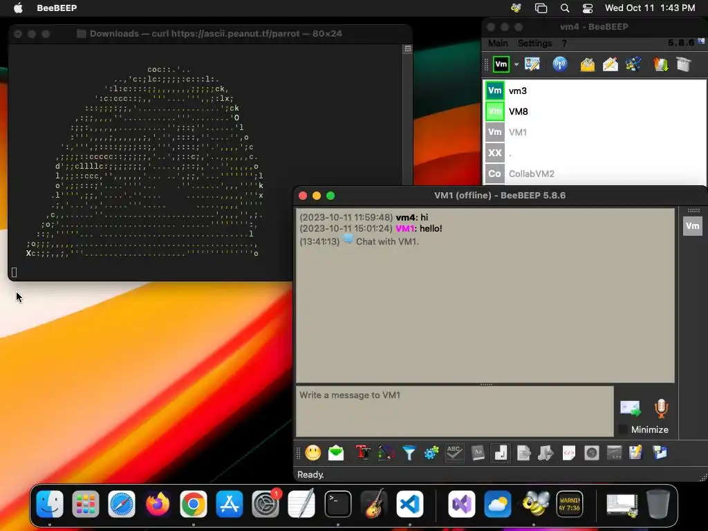
Task: Click the dark window-shaped icon in chat toolbar
Action: 614,452
